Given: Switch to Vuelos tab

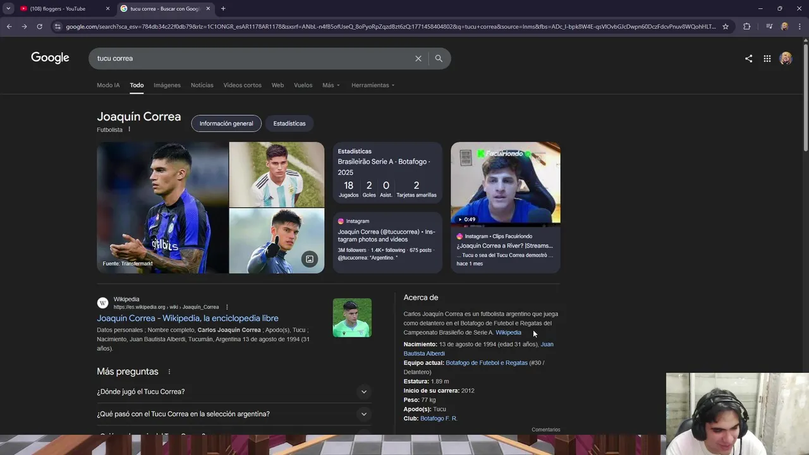Looking at the screenshot, I should (x=303, y=85).
